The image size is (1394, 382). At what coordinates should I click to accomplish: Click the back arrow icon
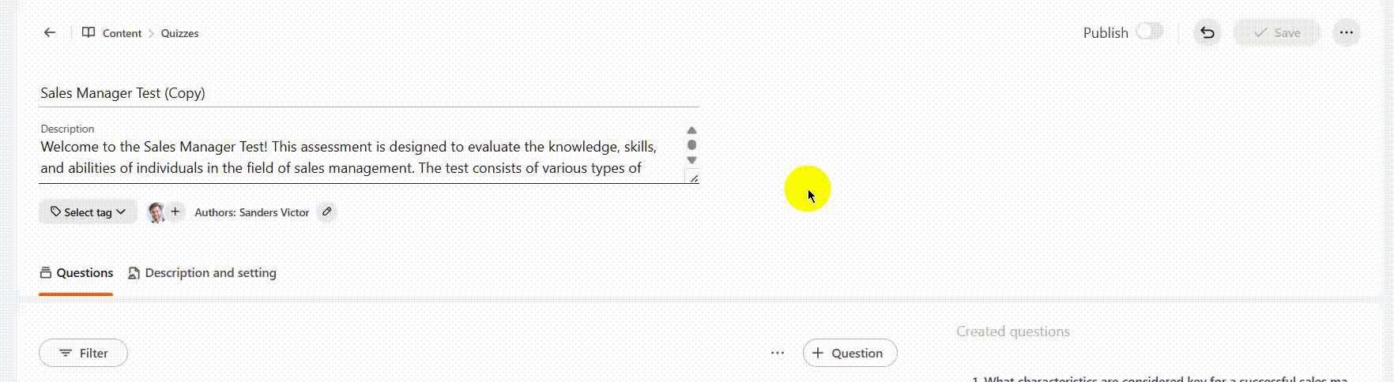click(x=50, y=33)
